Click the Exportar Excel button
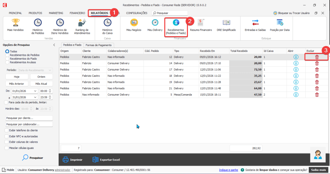This screenshot has width=330, height=174. click(x=106, y=159)
